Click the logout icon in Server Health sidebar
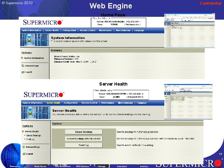This screenshot has width=224, height=168. click(x=24, y=154)
